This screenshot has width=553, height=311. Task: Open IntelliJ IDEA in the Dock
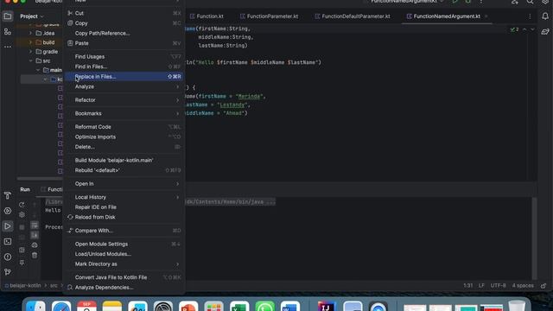pyautogui.click(x=327, y=306)
